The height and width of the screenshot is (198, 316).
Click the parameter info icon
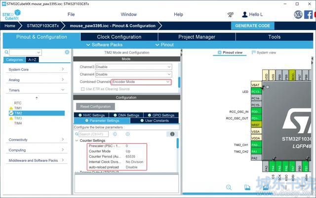pos(172,134)
